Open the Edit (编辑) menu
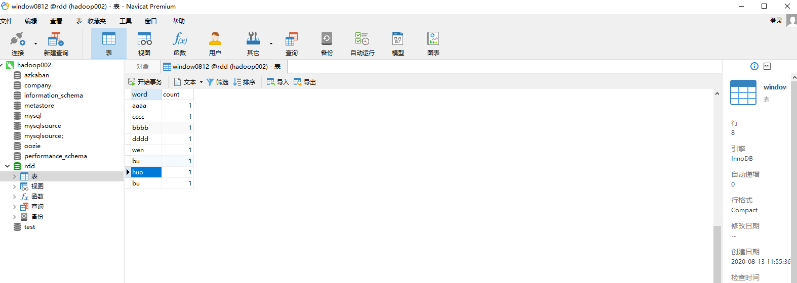This screenshot has width=797, height=283. coord(31,21)
